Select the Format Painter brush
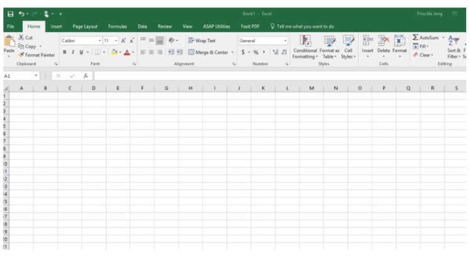 pyautogui.click(x=21, y=55)
